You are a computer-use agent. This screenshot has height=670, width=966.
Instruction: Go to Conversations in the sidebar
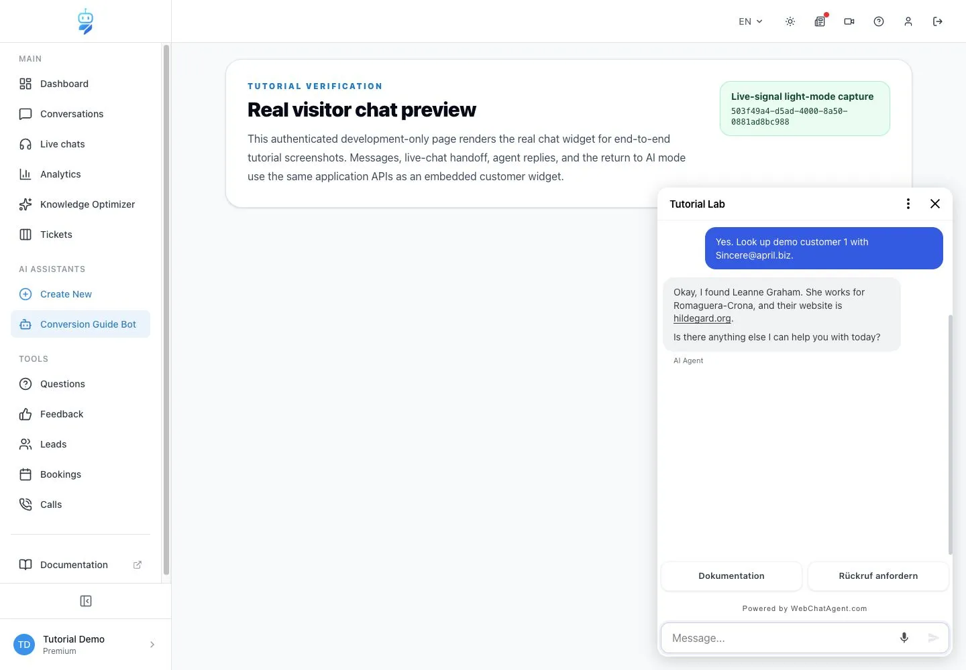click(x=80, y=114)
